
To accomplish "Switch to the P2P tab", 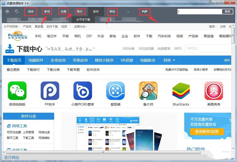I will (x=144, y=12).
